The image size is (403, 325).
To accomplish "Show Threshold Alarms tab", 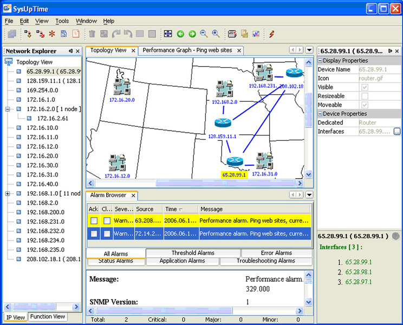I will coord(193,253).
